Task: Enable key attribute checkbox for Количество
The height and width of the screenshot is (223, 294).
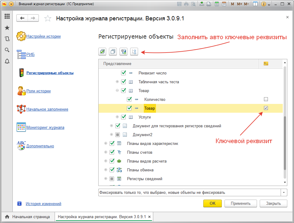Action: (x=266, y=99)
